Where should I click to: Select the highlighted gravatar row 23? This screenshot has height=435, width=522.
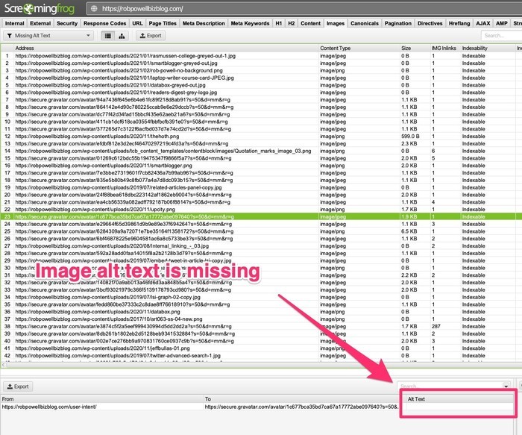(261, 217)
